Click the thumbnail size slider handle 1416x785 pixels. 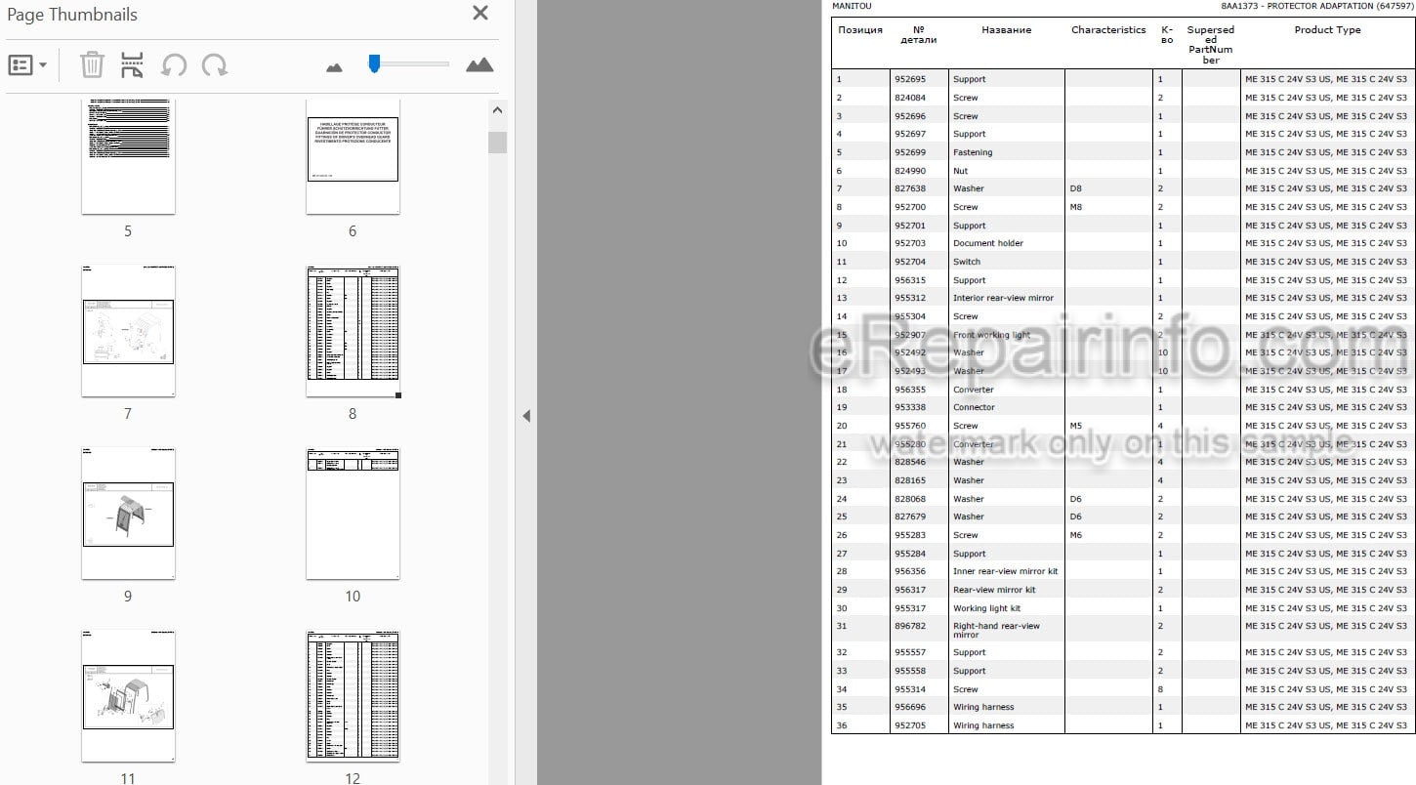(374, 63)
